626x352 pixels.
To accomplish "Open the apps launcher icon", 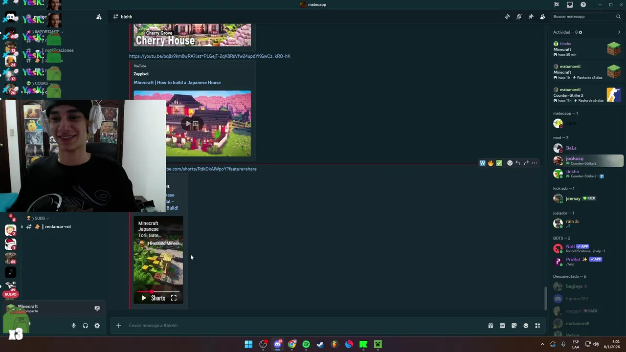I will pyautogui.click(x=537, y=326).
